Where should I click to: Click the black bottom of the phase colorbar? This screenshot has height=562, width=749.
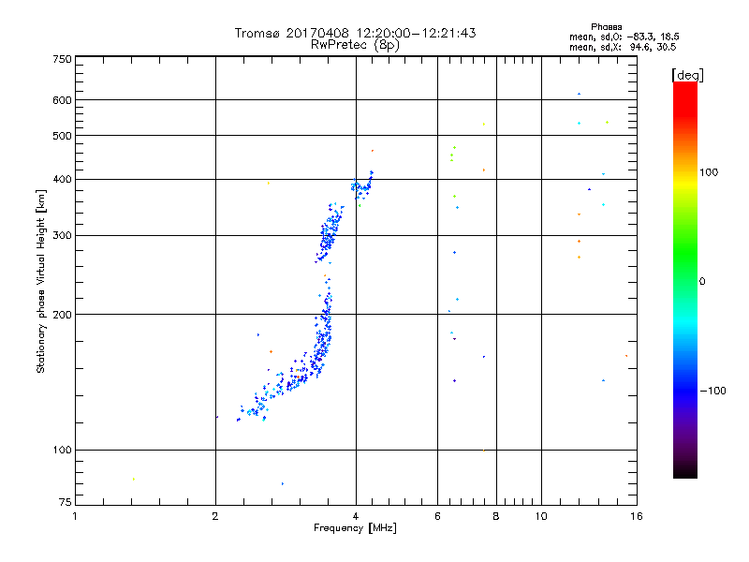pos(685,471)
